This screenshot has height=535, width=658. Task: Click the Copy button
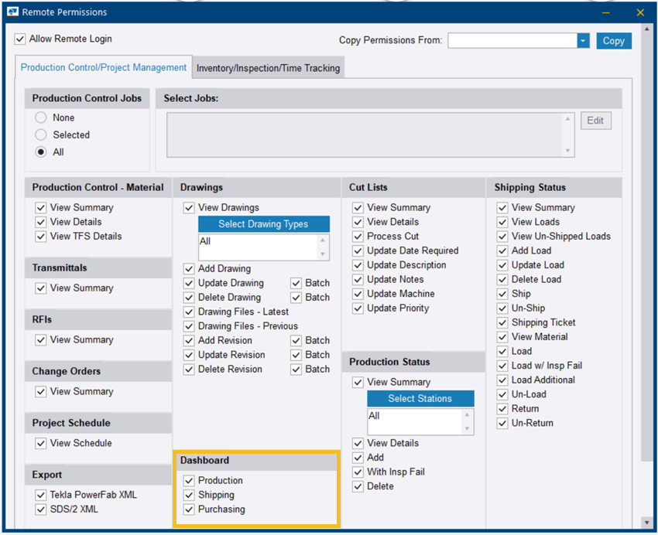[x=613, y=41]
